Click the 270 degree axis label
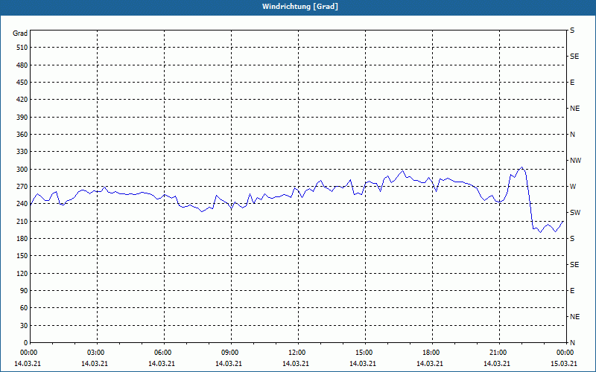The height and width of the screenshot is (372, 596). (x=22, y=187)
